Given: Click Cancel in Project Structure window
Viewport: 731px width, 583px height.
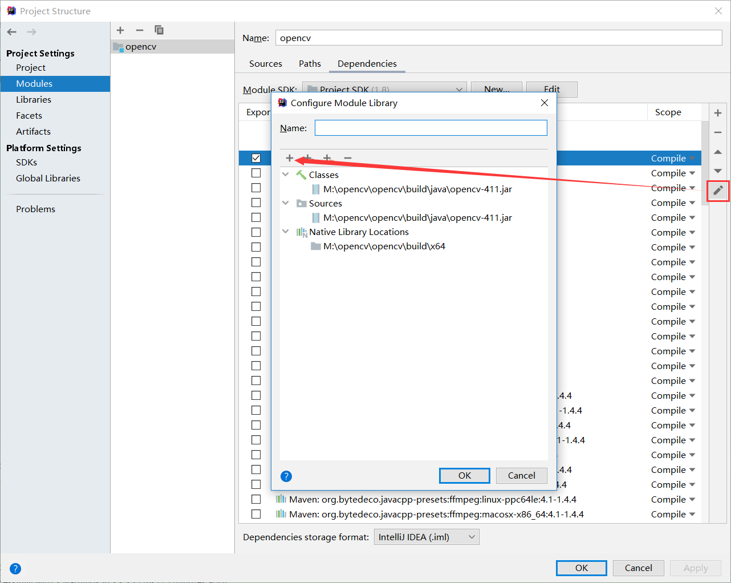Looking at the screenshot, I should click(x=639, y=568).
